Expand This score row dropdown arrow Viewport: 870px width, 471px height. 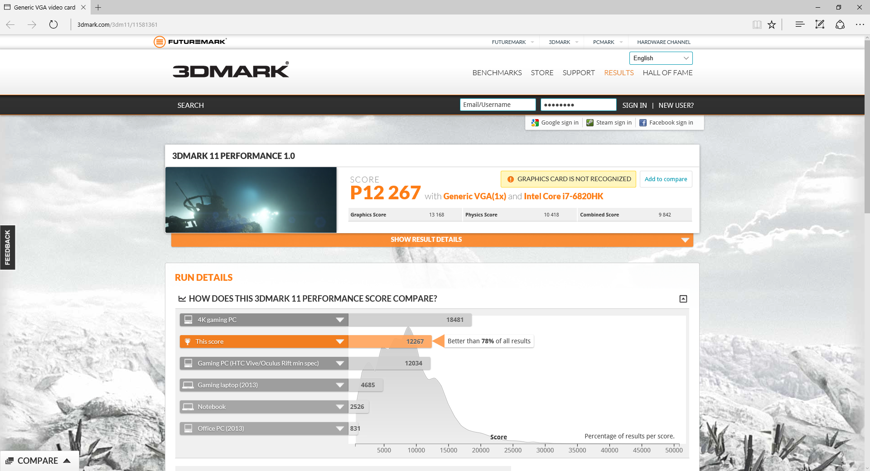[x=340, y=341]
